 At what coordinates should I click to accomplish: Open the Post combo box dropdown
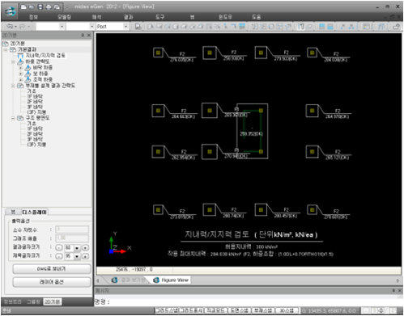coord(125,27)
